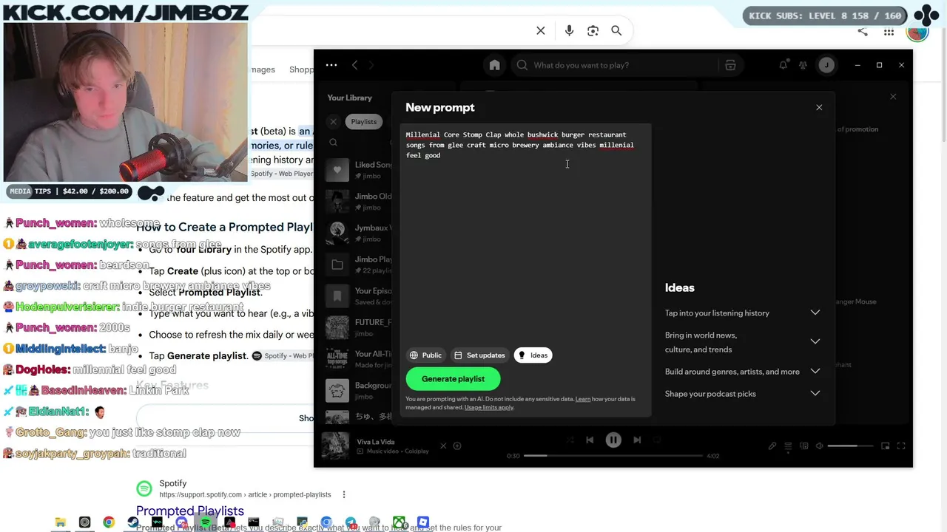This screenshot has height=532, width=947.
Task: Open Steam from the taskbar
Action: [133, 522]
